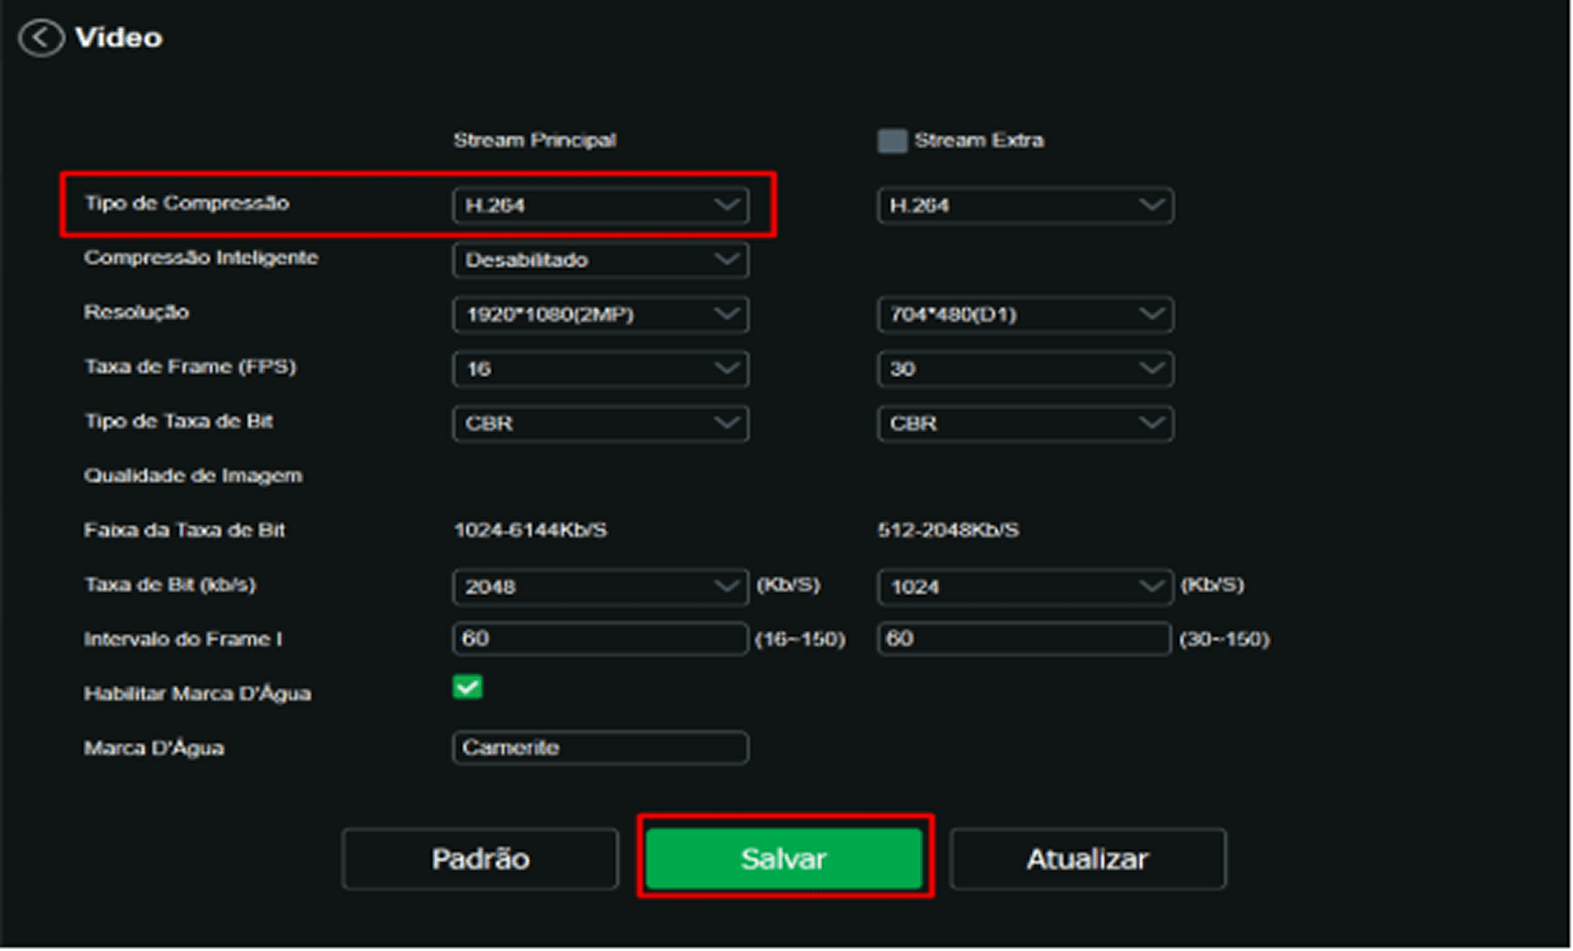Viewport: 1573px width, 951px height.
Task: Open extra stream frame rate dropdown showing 30
Action: click(x=1025, y=369)
